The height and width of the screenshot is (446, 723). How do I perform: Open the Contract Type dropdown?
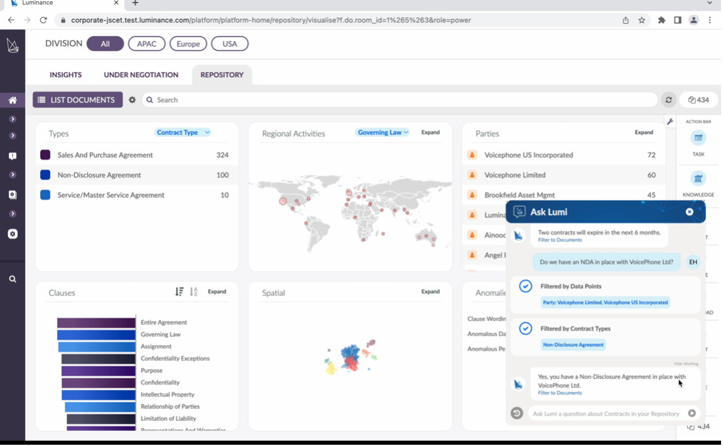[x=183, y=132]
